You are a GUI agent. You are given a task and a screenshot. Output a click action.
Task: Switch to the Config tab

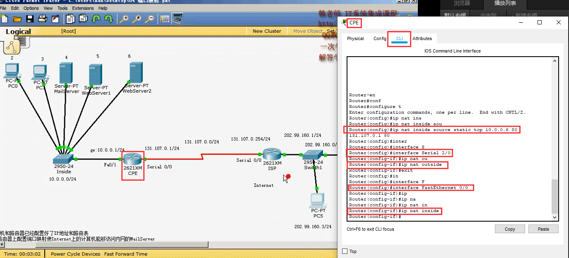click(x=380, y=38)
